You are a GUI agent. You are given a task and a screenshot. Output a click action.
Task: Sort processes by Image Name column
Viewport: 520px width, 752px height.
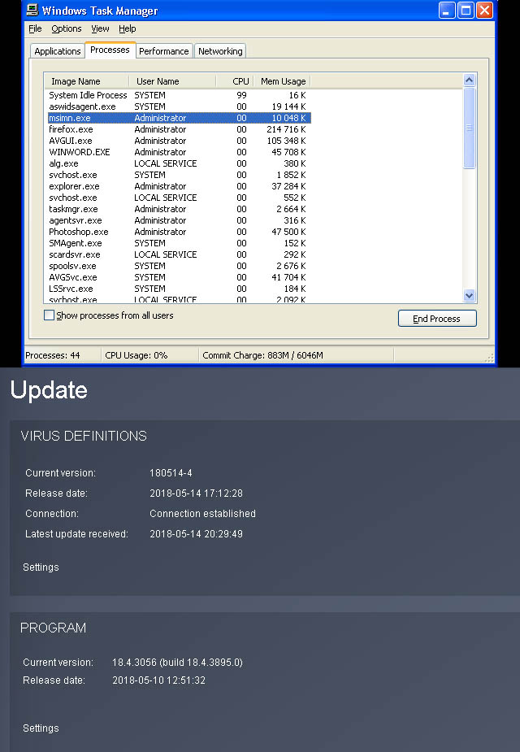(86, 81)
